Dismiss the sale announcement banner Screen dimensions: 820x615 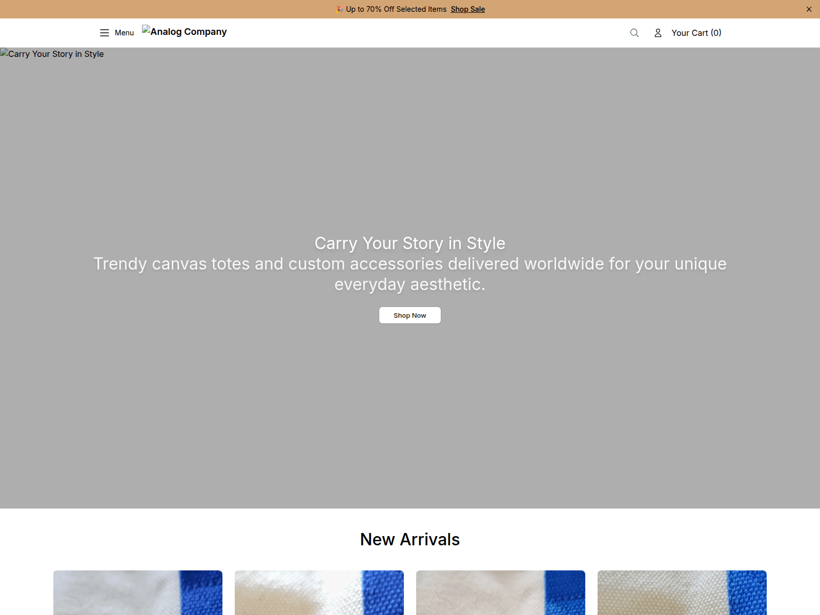point(809,9)
